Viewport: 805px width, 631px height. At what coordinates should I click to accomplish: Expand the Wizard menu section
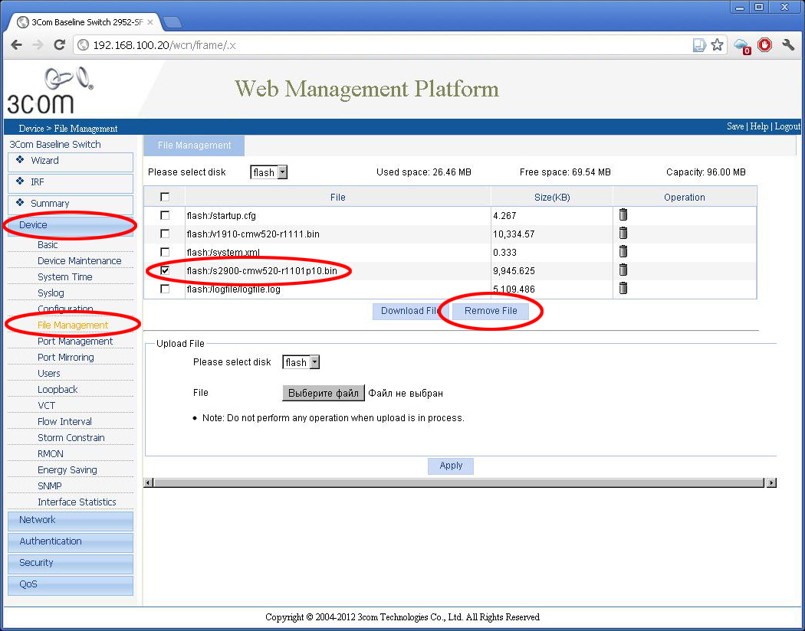tap(71, 162)
